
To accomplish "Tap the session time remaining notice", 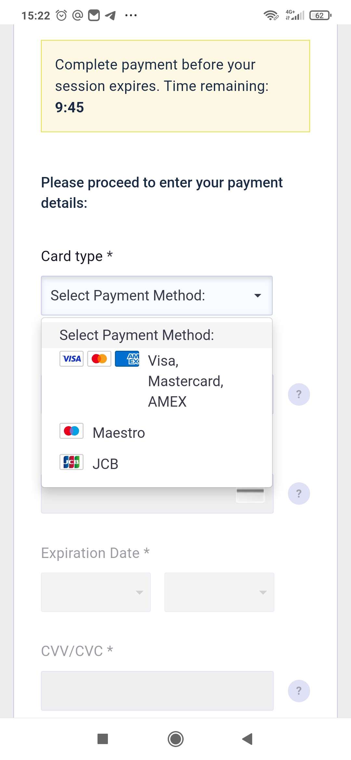I will coord(175,86).
